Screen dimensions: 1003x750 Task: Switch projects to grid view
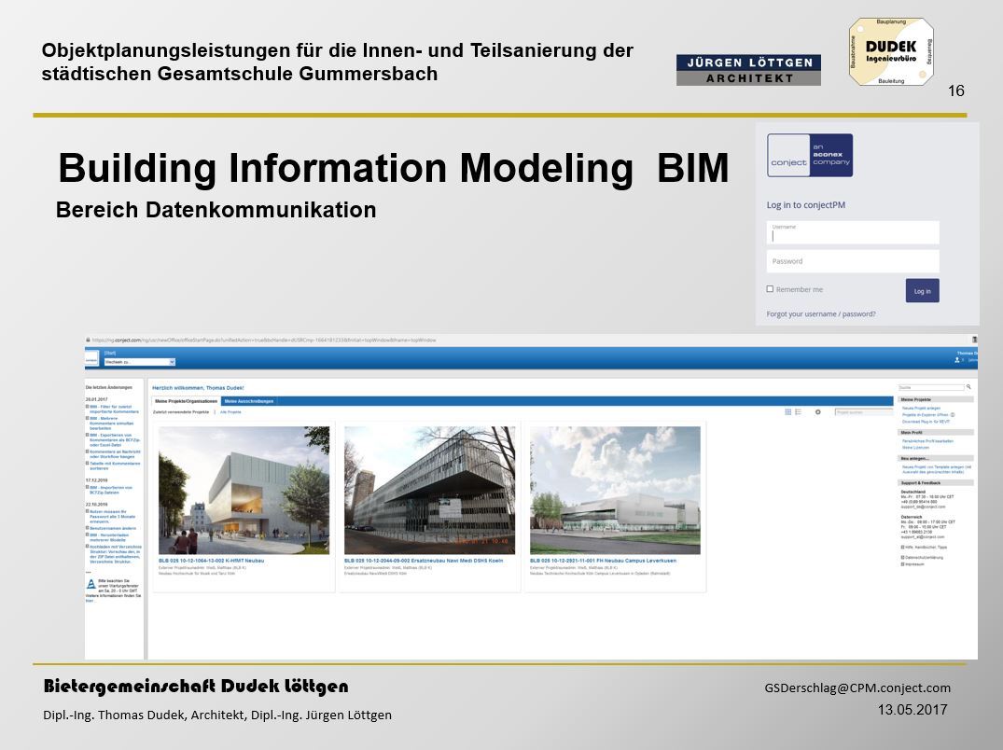click(x=787, y=411)
